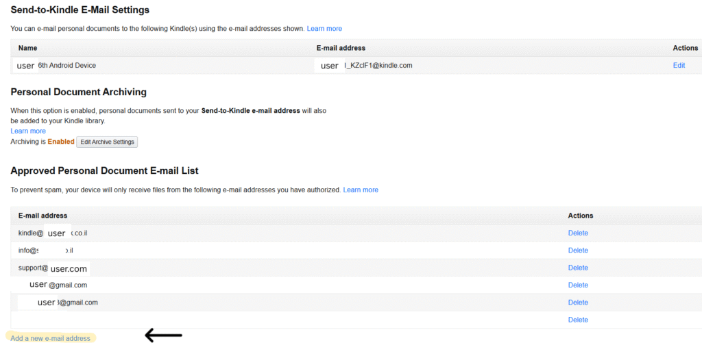Click Edit for the Android device
Image resolution: width=702 pixels, height=345 pixels.
point(678,66)
